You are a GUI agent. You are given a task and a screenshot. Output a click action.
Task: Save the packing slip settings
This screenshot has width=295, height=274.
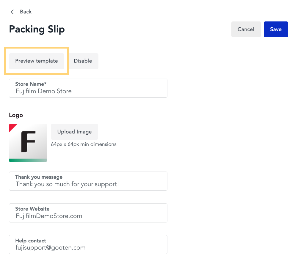pyautogui.click(x=276, y=29)
